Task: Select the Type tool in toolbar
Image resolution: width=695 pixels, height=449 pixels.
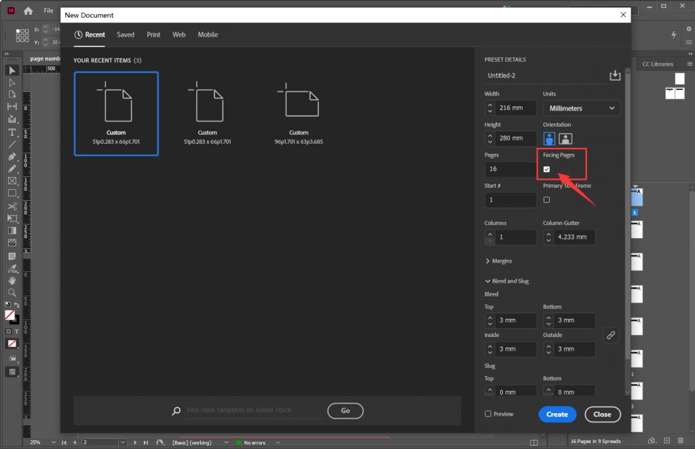Action: coord(12,132)
